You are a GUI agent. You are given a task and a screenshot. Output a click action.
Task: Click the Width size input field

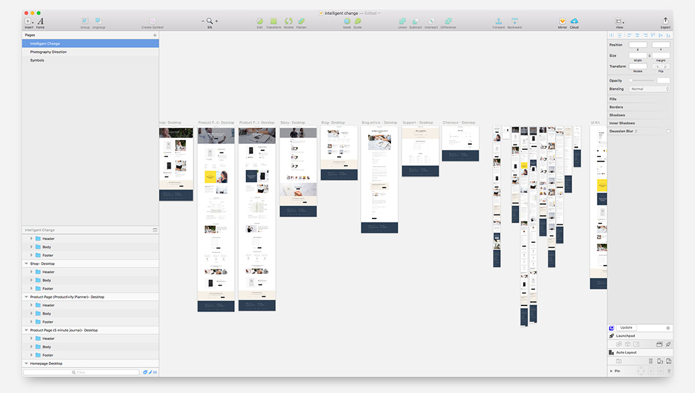tap(638, 56)
